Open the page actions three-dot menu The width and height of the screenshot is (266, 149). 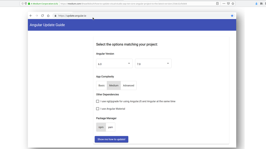coord(224,4)
